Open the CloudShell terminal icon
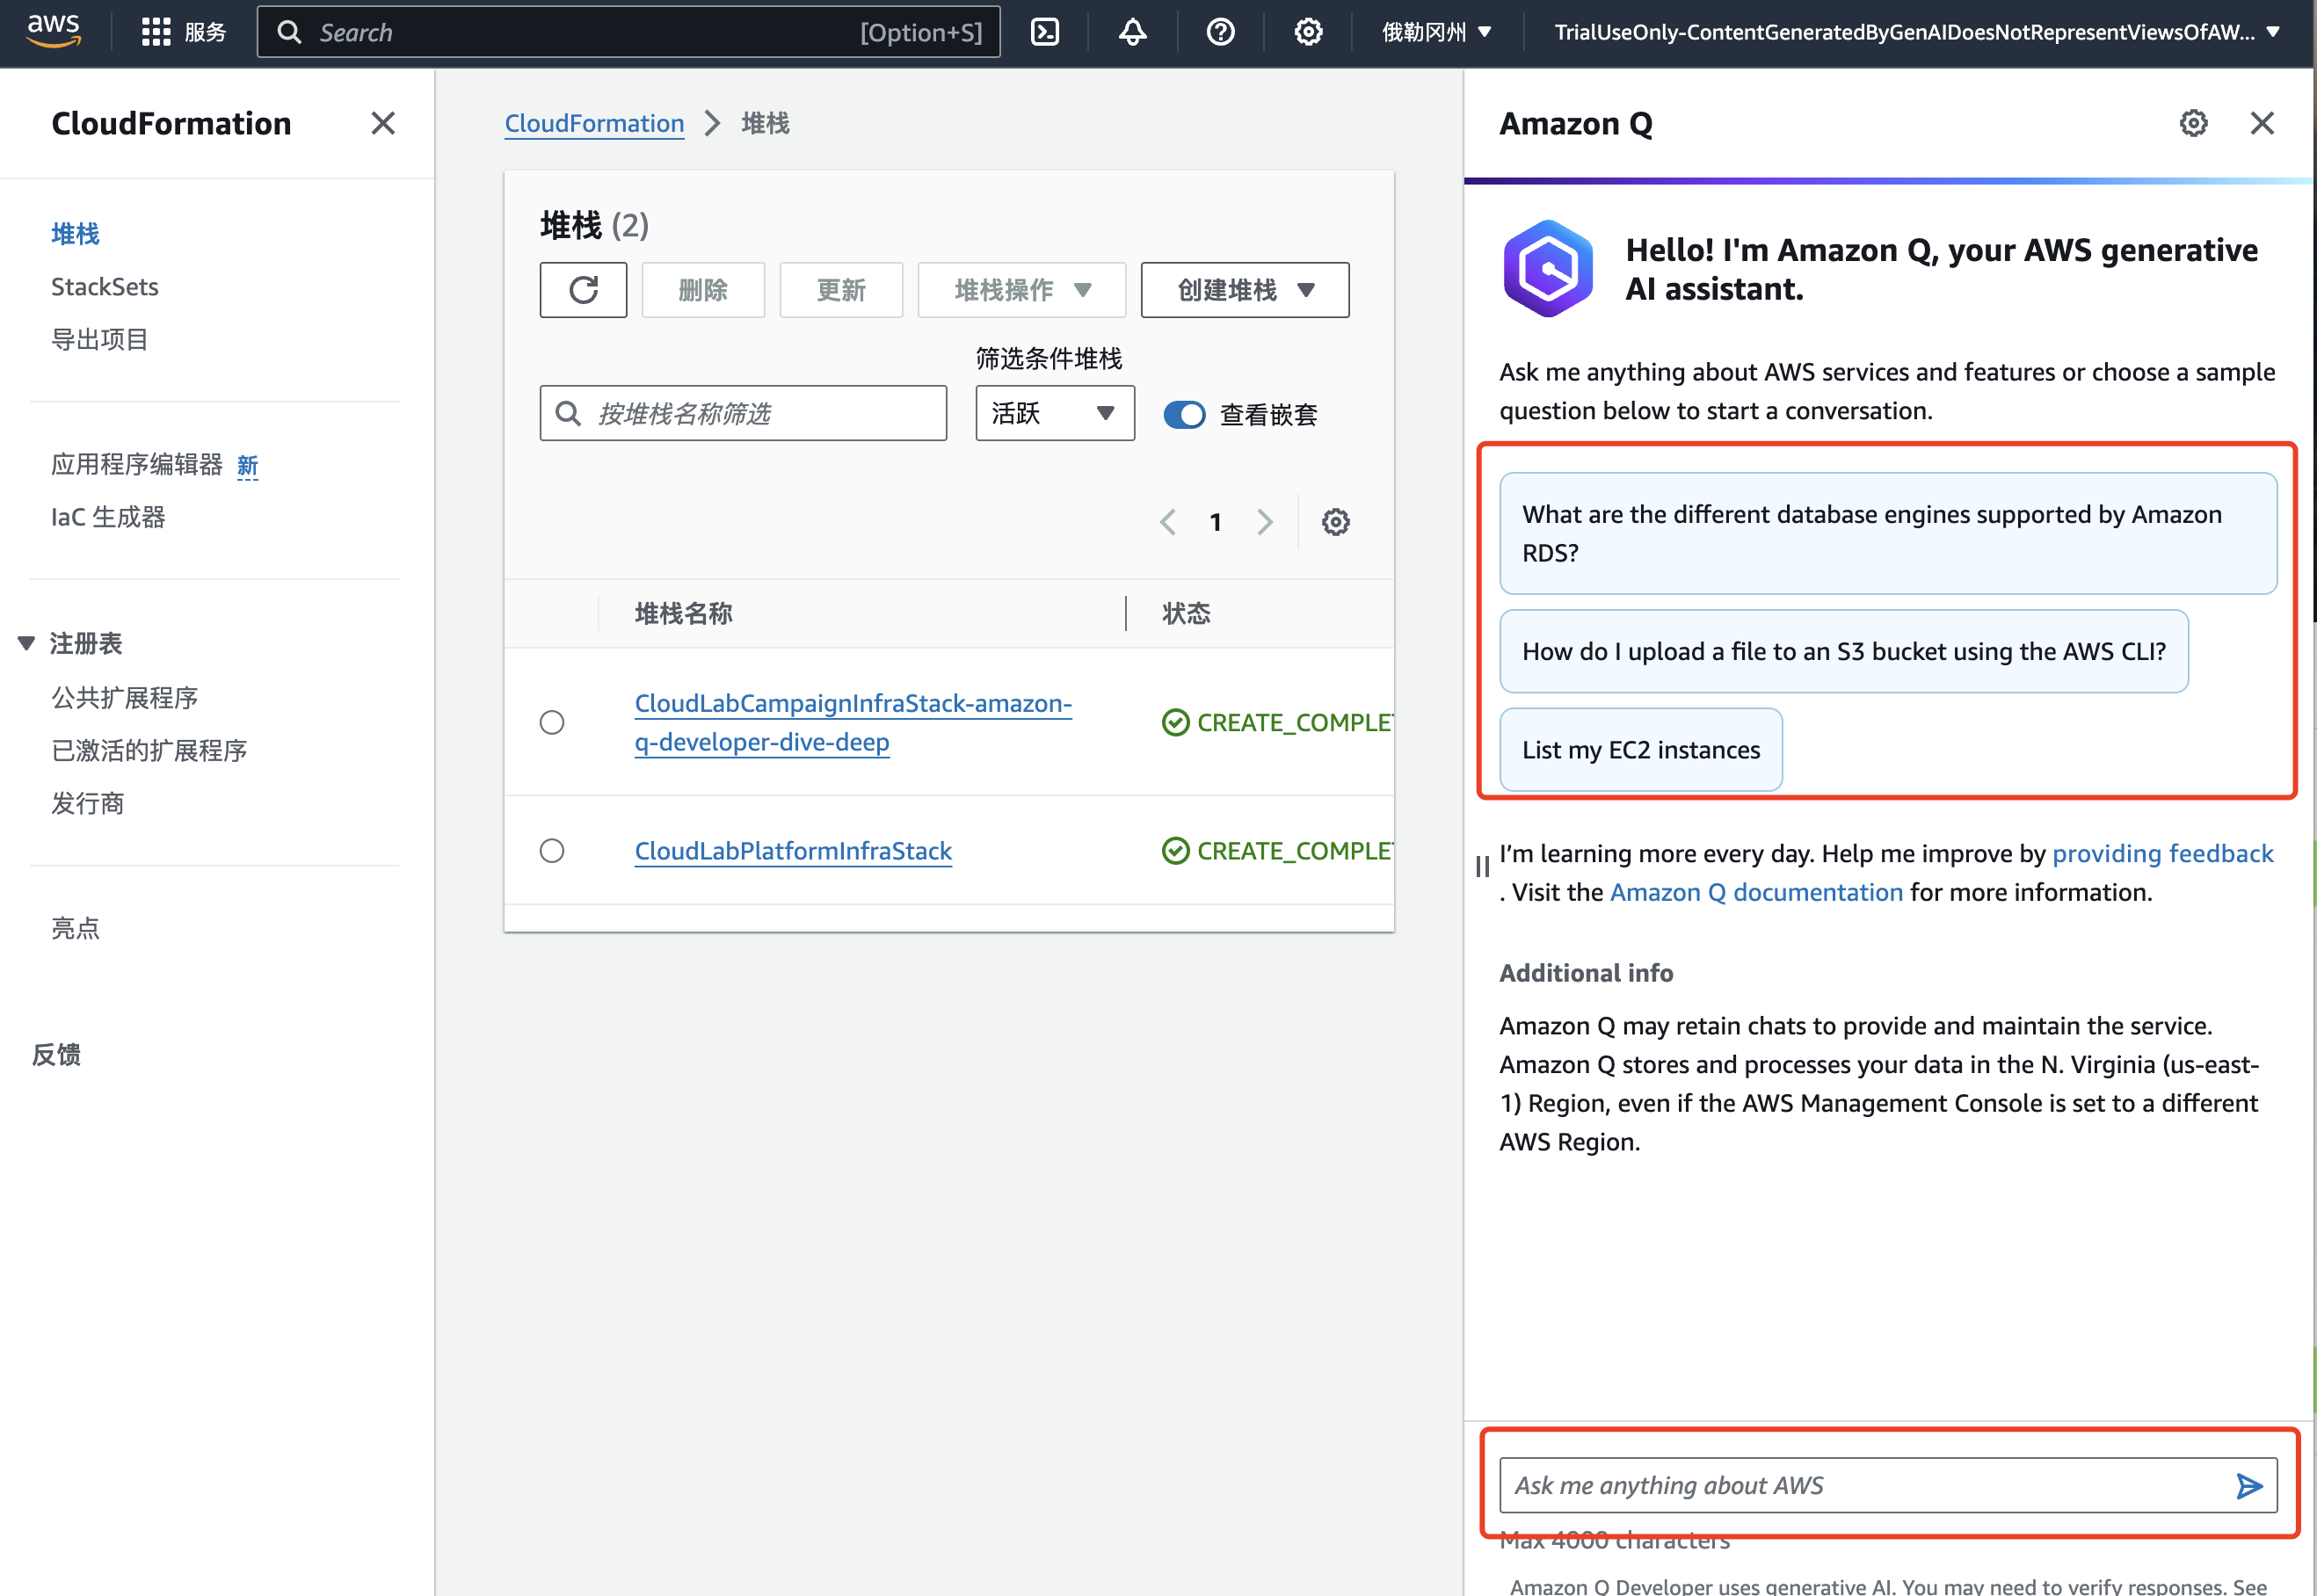This screenshot has height=1596, width=2317. coord(1044,32)
